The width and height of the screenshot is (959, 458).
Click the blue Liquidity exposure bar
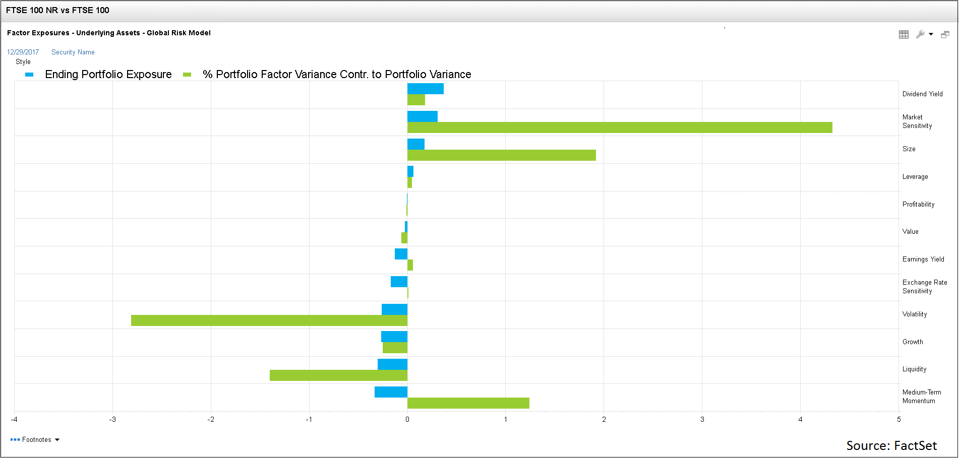(x=392, y=364)
